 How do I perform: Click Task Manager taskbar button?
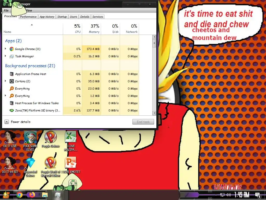click(x=58, y=195)
